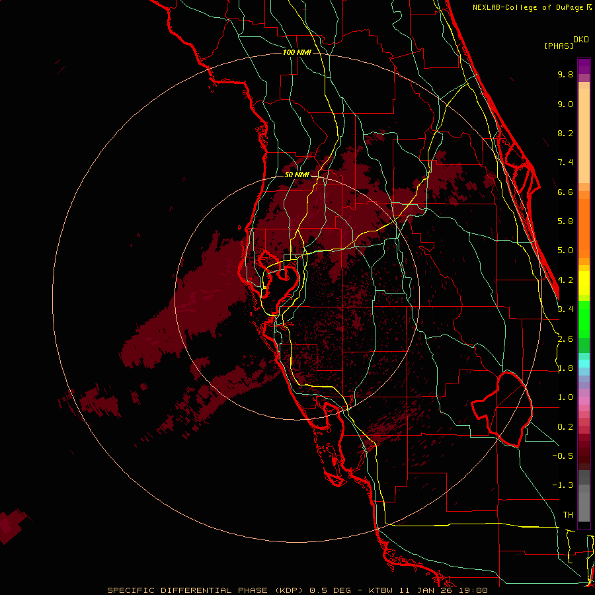Click the small radar echo at the bottom-left edge
Viewport: 595px width, 595px height.
point(13,526)
